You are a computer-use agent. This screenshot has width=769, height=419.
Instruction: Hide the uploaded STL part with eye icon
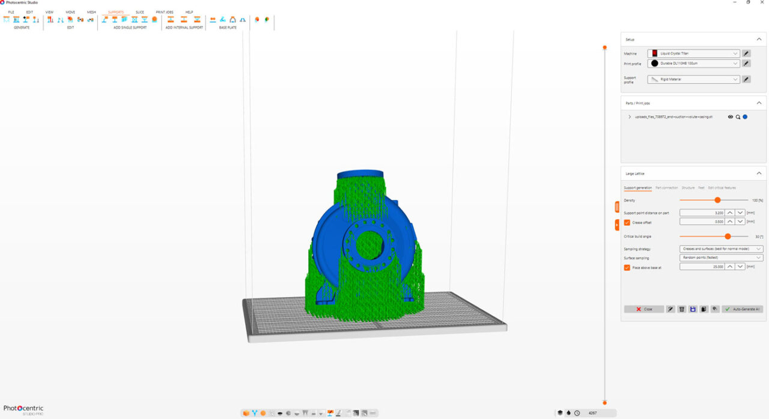731,117
